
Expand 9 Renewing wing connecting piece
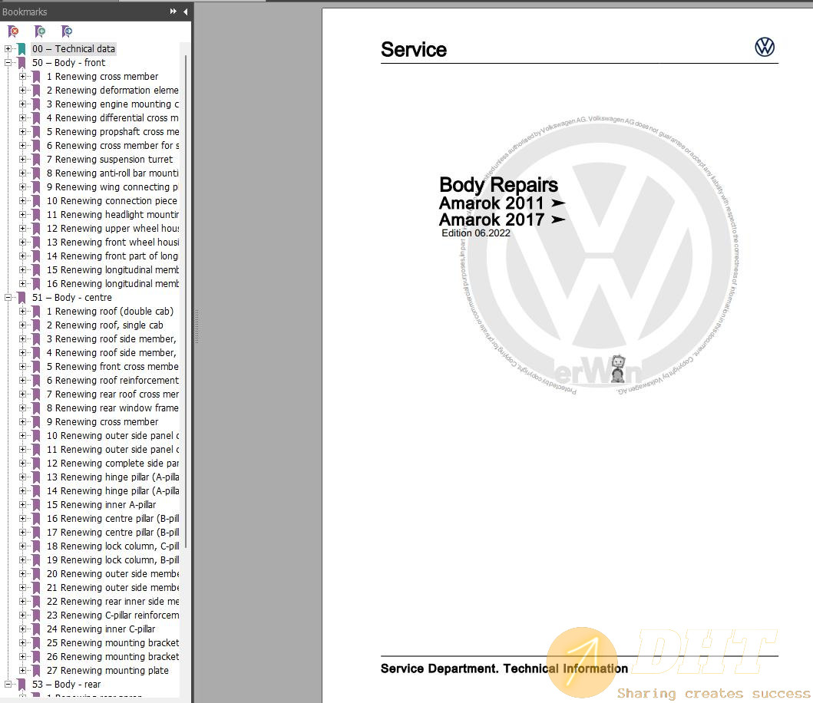pyautogui.click(x=22, y=187)
